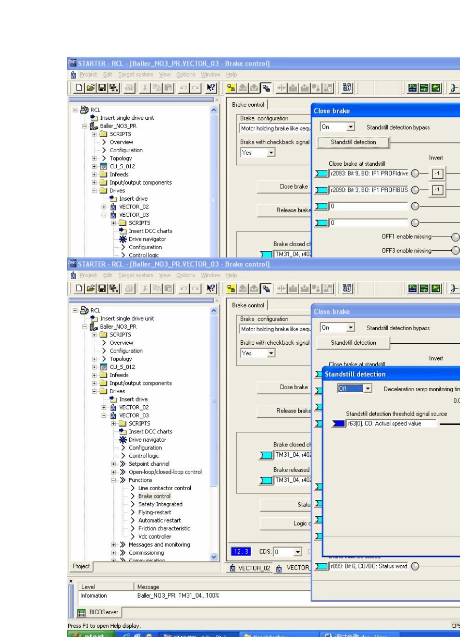Toggle the Invert -1 button for r2090 signal
Image resolution: width=460 pixels, height=637 pixels.
point(437,190)
